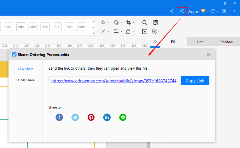Select the Crop tool

pyautogui.click(x=128, y=23)
